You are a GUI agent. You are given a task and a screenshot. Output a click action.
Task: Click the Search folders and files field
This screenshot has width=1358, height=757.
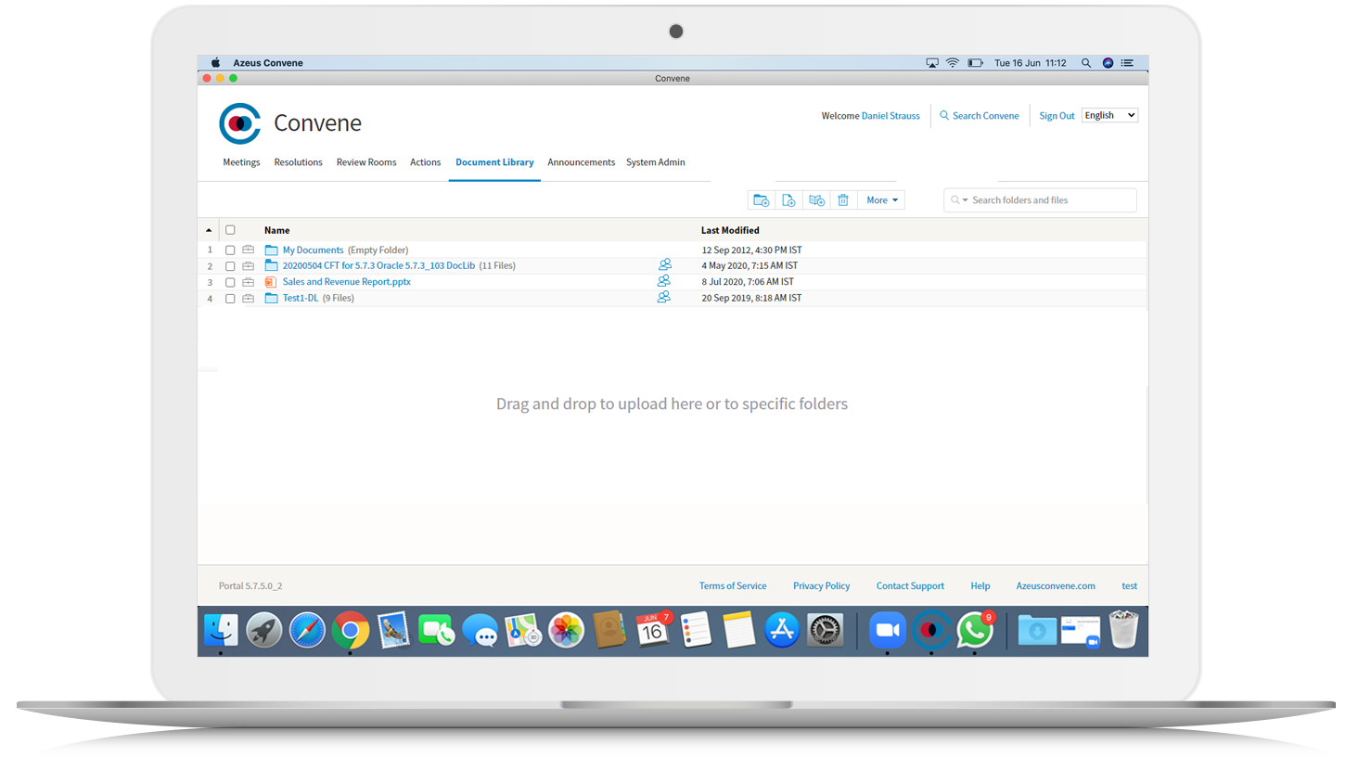pyautogui.click(x=1040, y=200)
